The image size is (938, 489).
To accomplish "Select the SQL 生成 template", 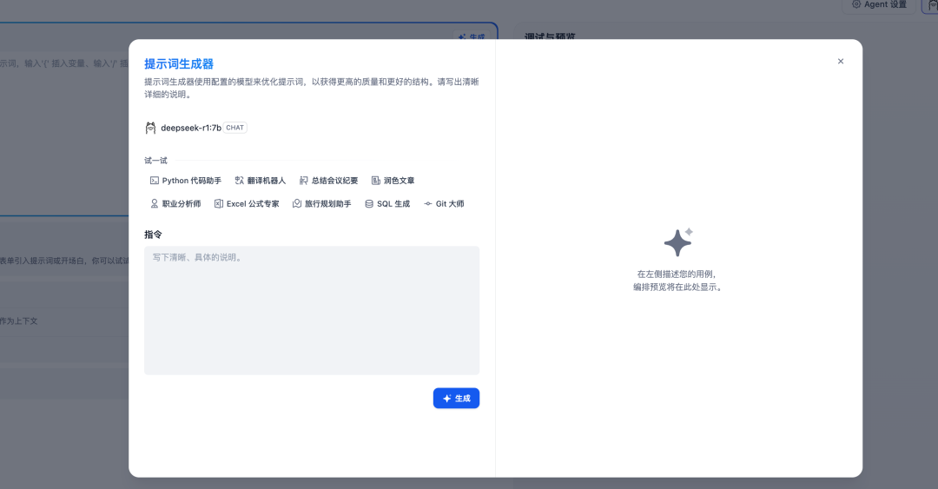I will (x=387, y=203).
